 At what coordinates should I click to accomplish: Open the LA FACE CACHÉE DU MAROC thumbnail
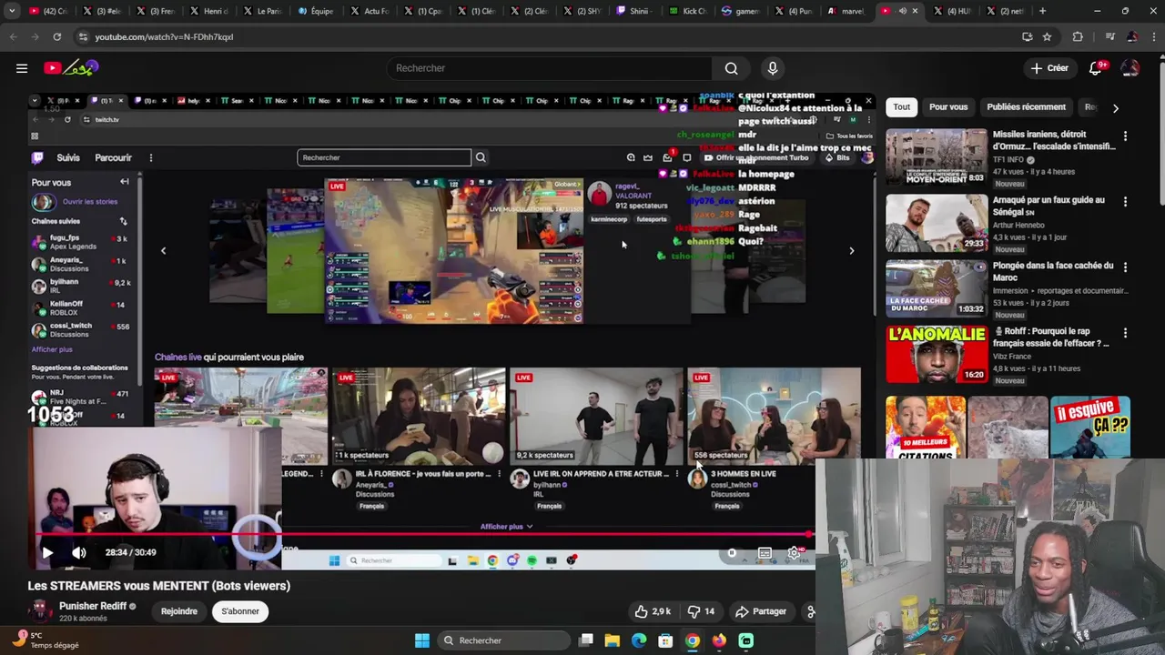(x=937, y=288)
